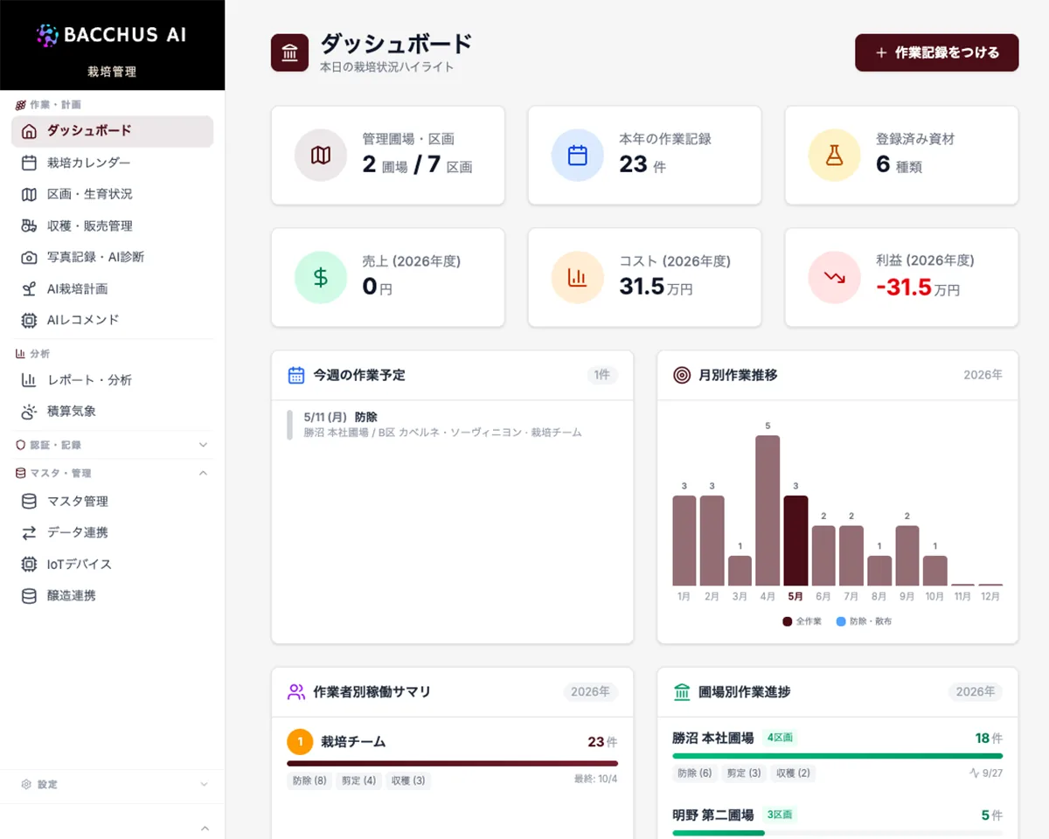Viewport: 1049px width, 839px height.
Task: Click the map icon on 管理圃場・区画 card
Action: pyautogui.click(x=321, y=156)
